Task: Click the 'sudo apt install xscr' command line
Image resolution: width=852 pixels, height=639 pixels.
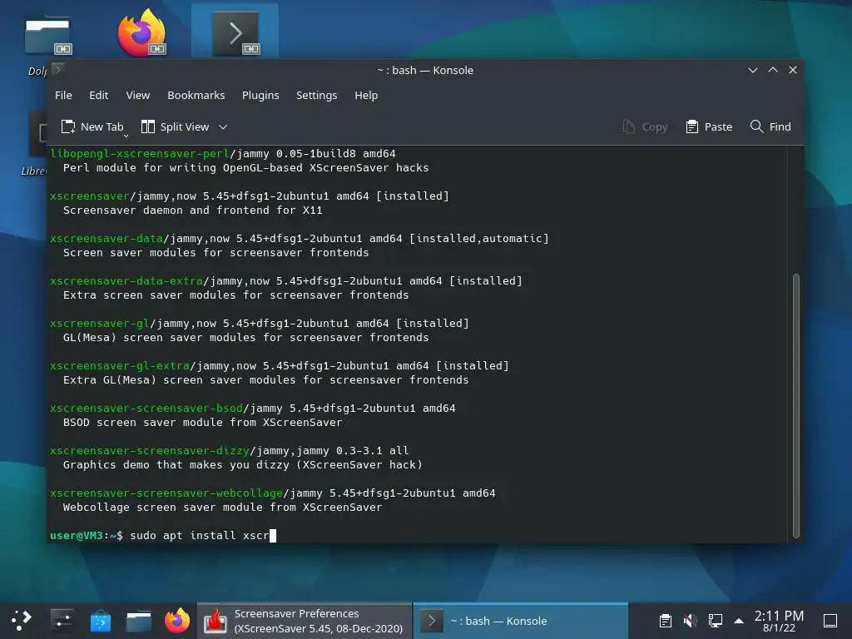Action: tap(200, 535)
